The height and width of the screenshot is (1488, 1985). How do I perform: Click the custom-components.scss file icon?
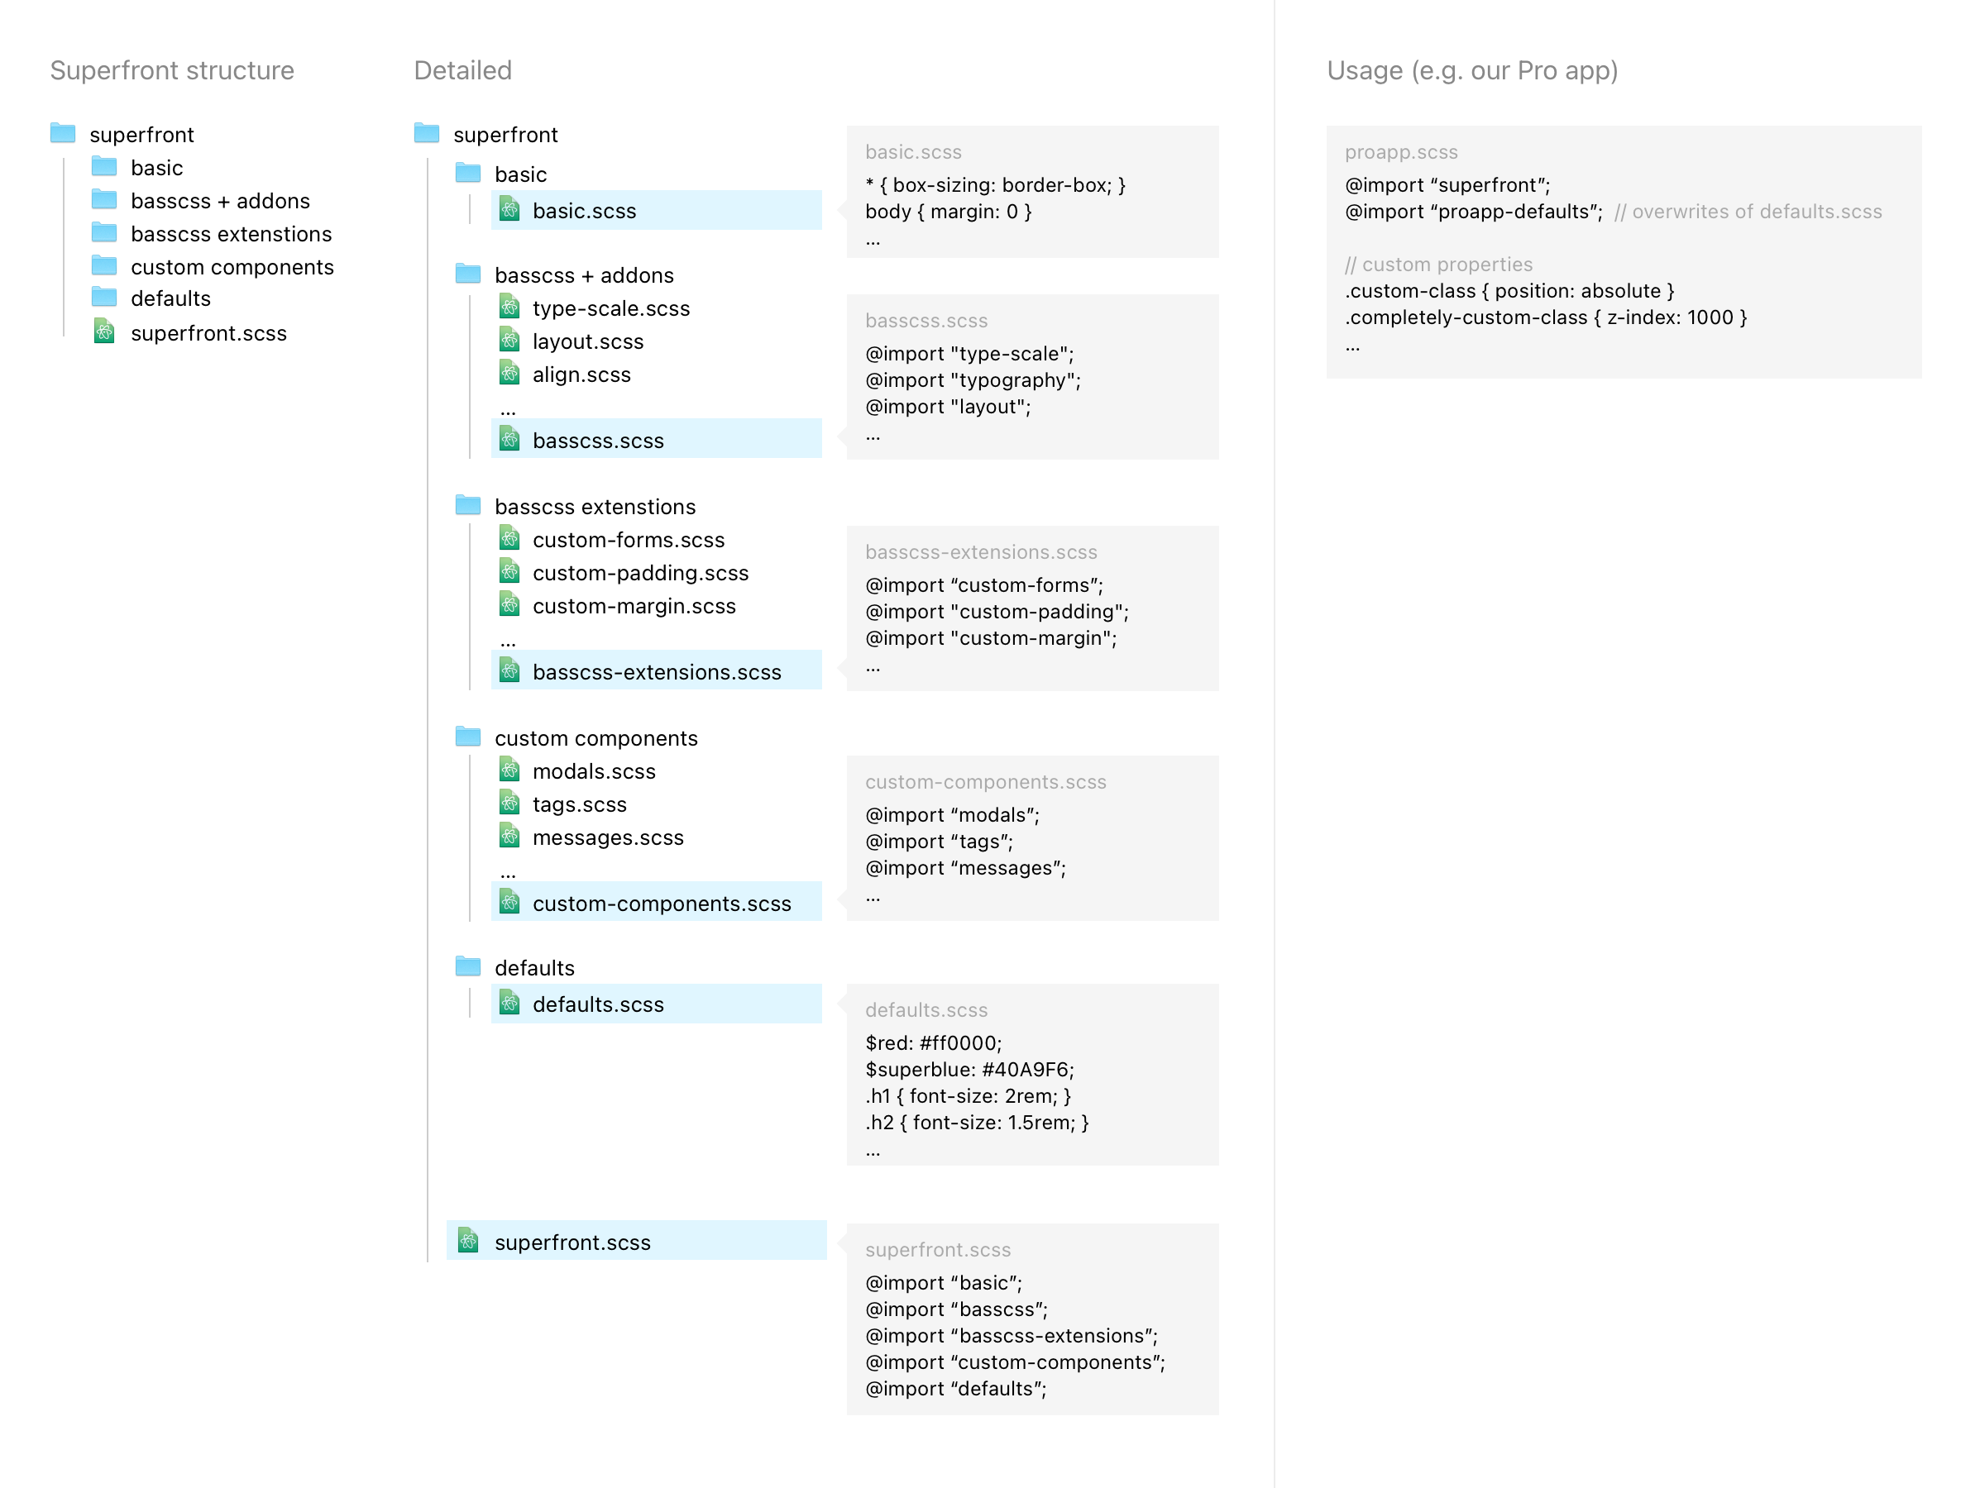point(509,901)
